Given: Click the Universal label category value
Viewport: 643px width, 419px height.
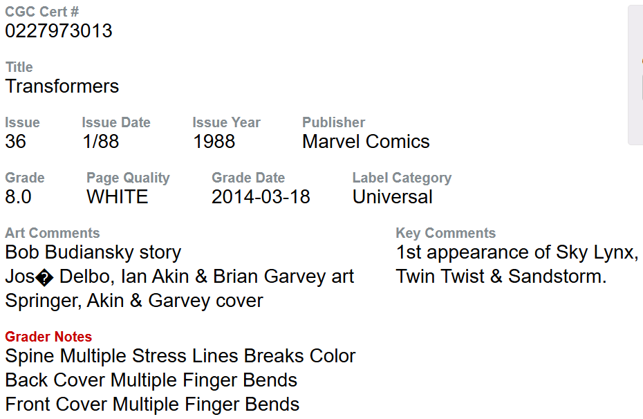Looking at the screenshot, I should [393, 197].
